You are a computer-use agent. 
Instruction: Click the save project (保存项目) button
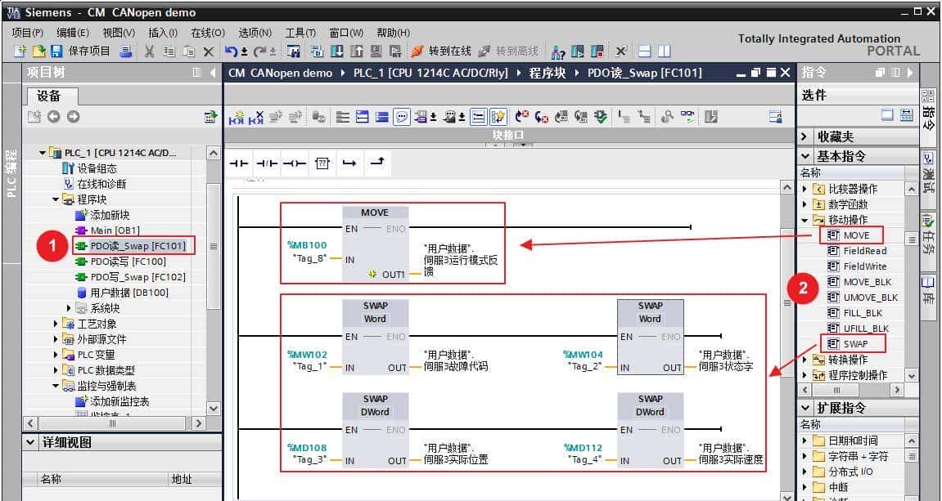[80, 51]
